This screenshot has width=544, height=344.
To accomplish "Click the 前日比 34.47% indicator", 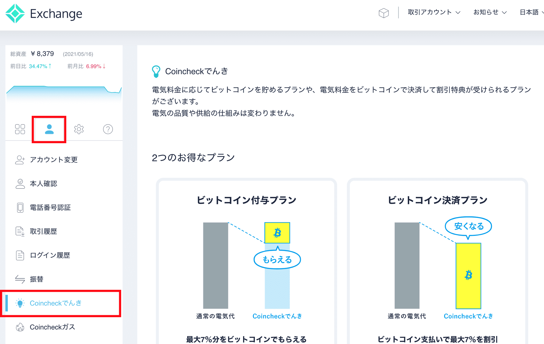I will (x=31, y=66).
